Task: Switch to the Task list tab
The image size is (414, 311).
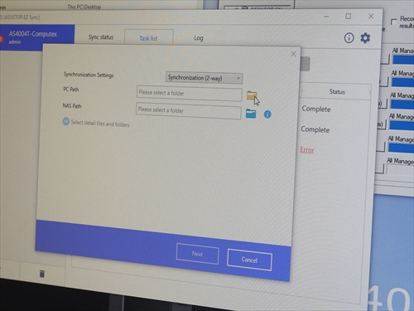Action: (x=149, y=38)
